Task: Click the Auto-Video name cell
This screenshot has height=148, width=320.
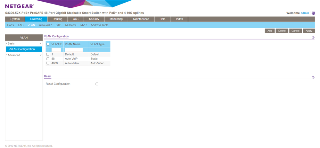Action: (x=72, y=63)
